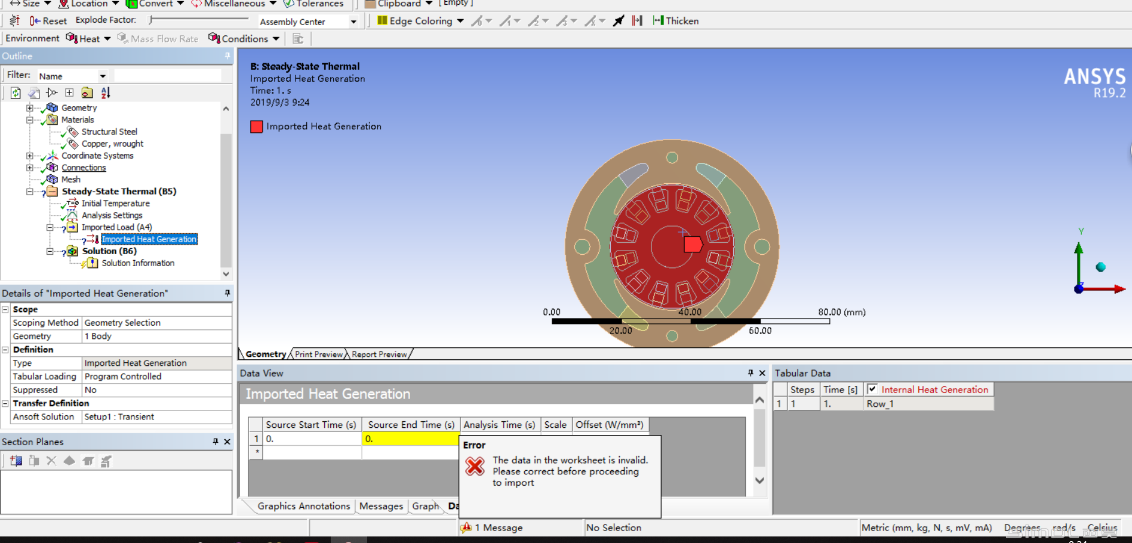Click the 1 Message status bar entry
Viewport: 1132px width, 543px height.
492,527
